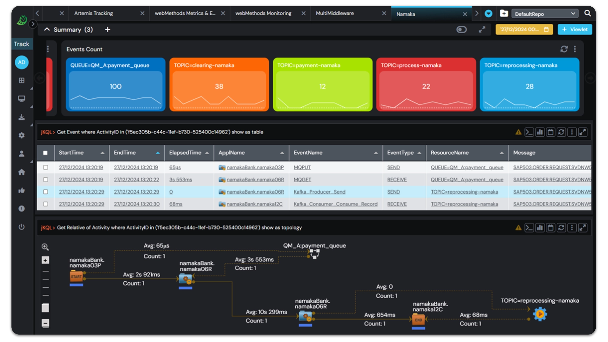Select the TOPIC=reprocessing-namaka card
Image resolution: width=608 pixels, height=342 pixels.
529,84
